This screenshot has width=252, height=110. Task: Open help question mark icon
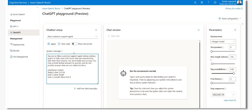(x=208, y=2)
